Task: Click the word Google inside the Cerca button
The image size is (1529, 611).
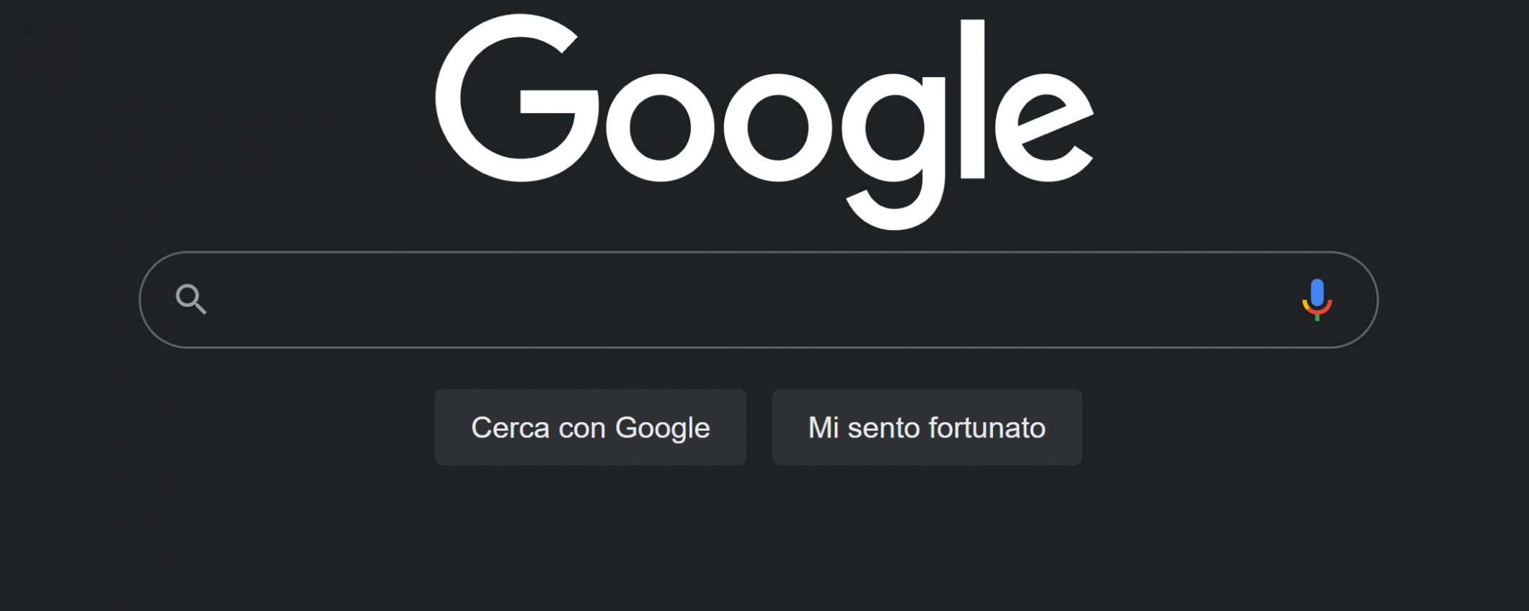Action: 662,428
